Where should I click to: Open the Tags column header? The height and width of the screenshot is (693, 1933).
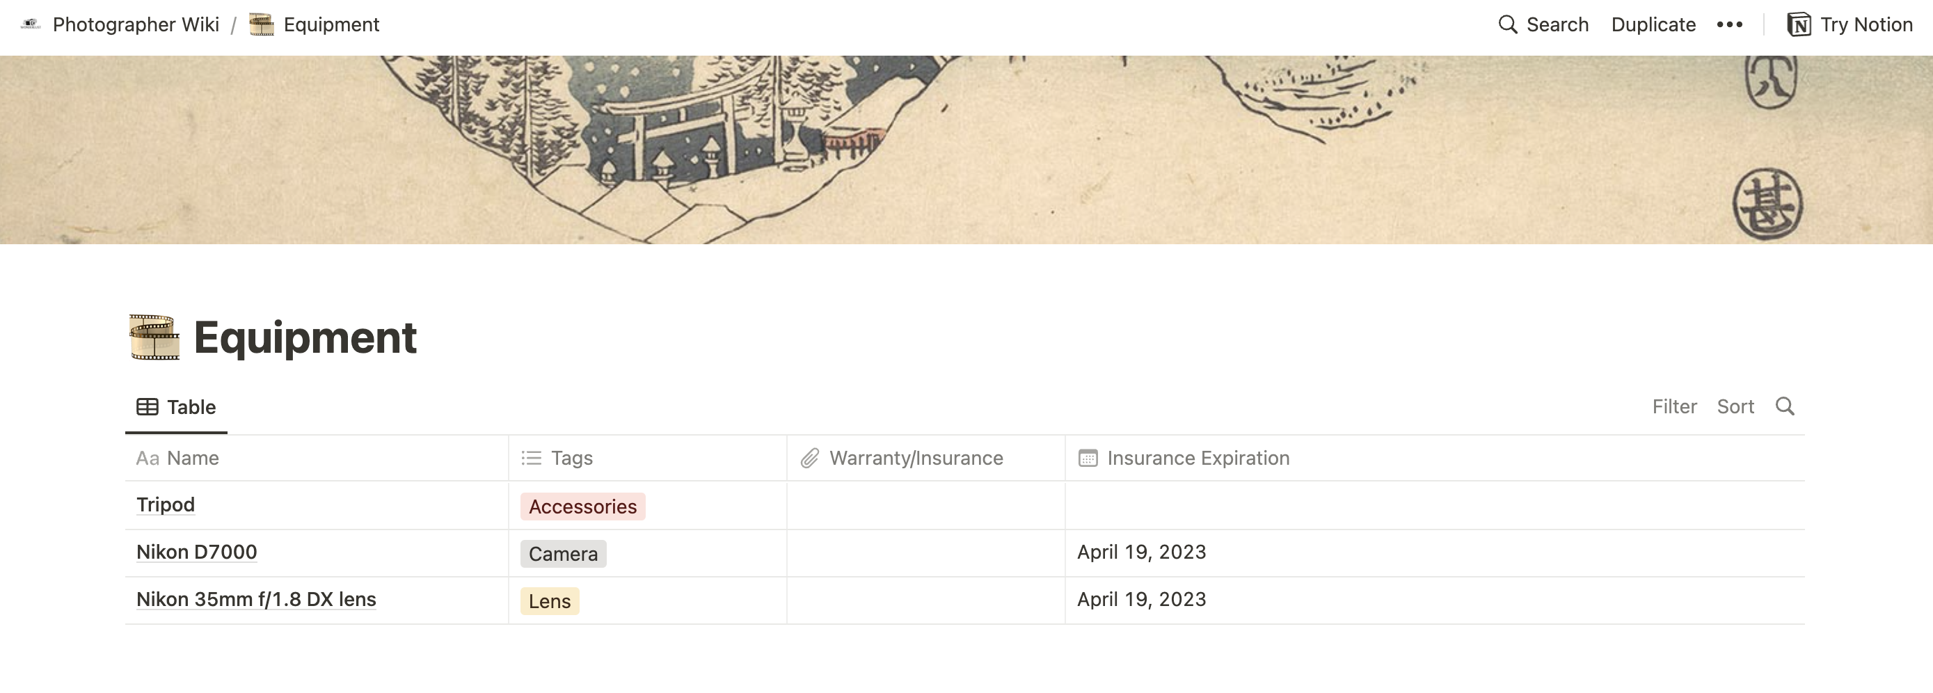click(x=648, y=459)
